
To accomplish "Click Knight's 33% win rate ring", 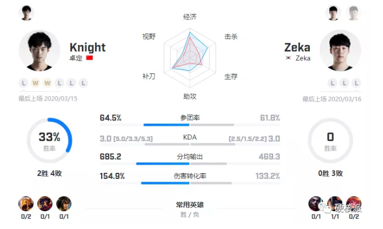I will pos(49,140).
